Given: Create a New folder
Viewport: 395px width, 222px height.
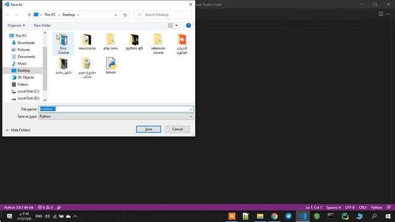Looking at the screenshot, I should click(42, 25).
